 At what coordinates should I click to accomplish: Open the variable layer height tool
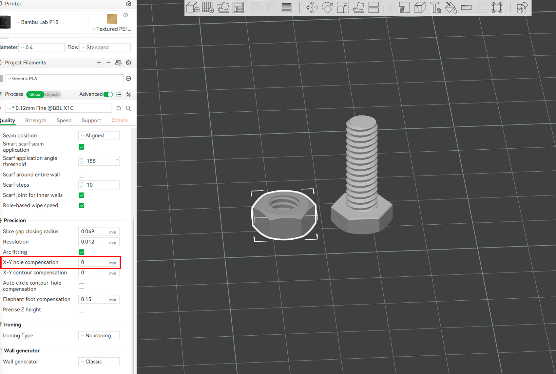click(286, 7)
